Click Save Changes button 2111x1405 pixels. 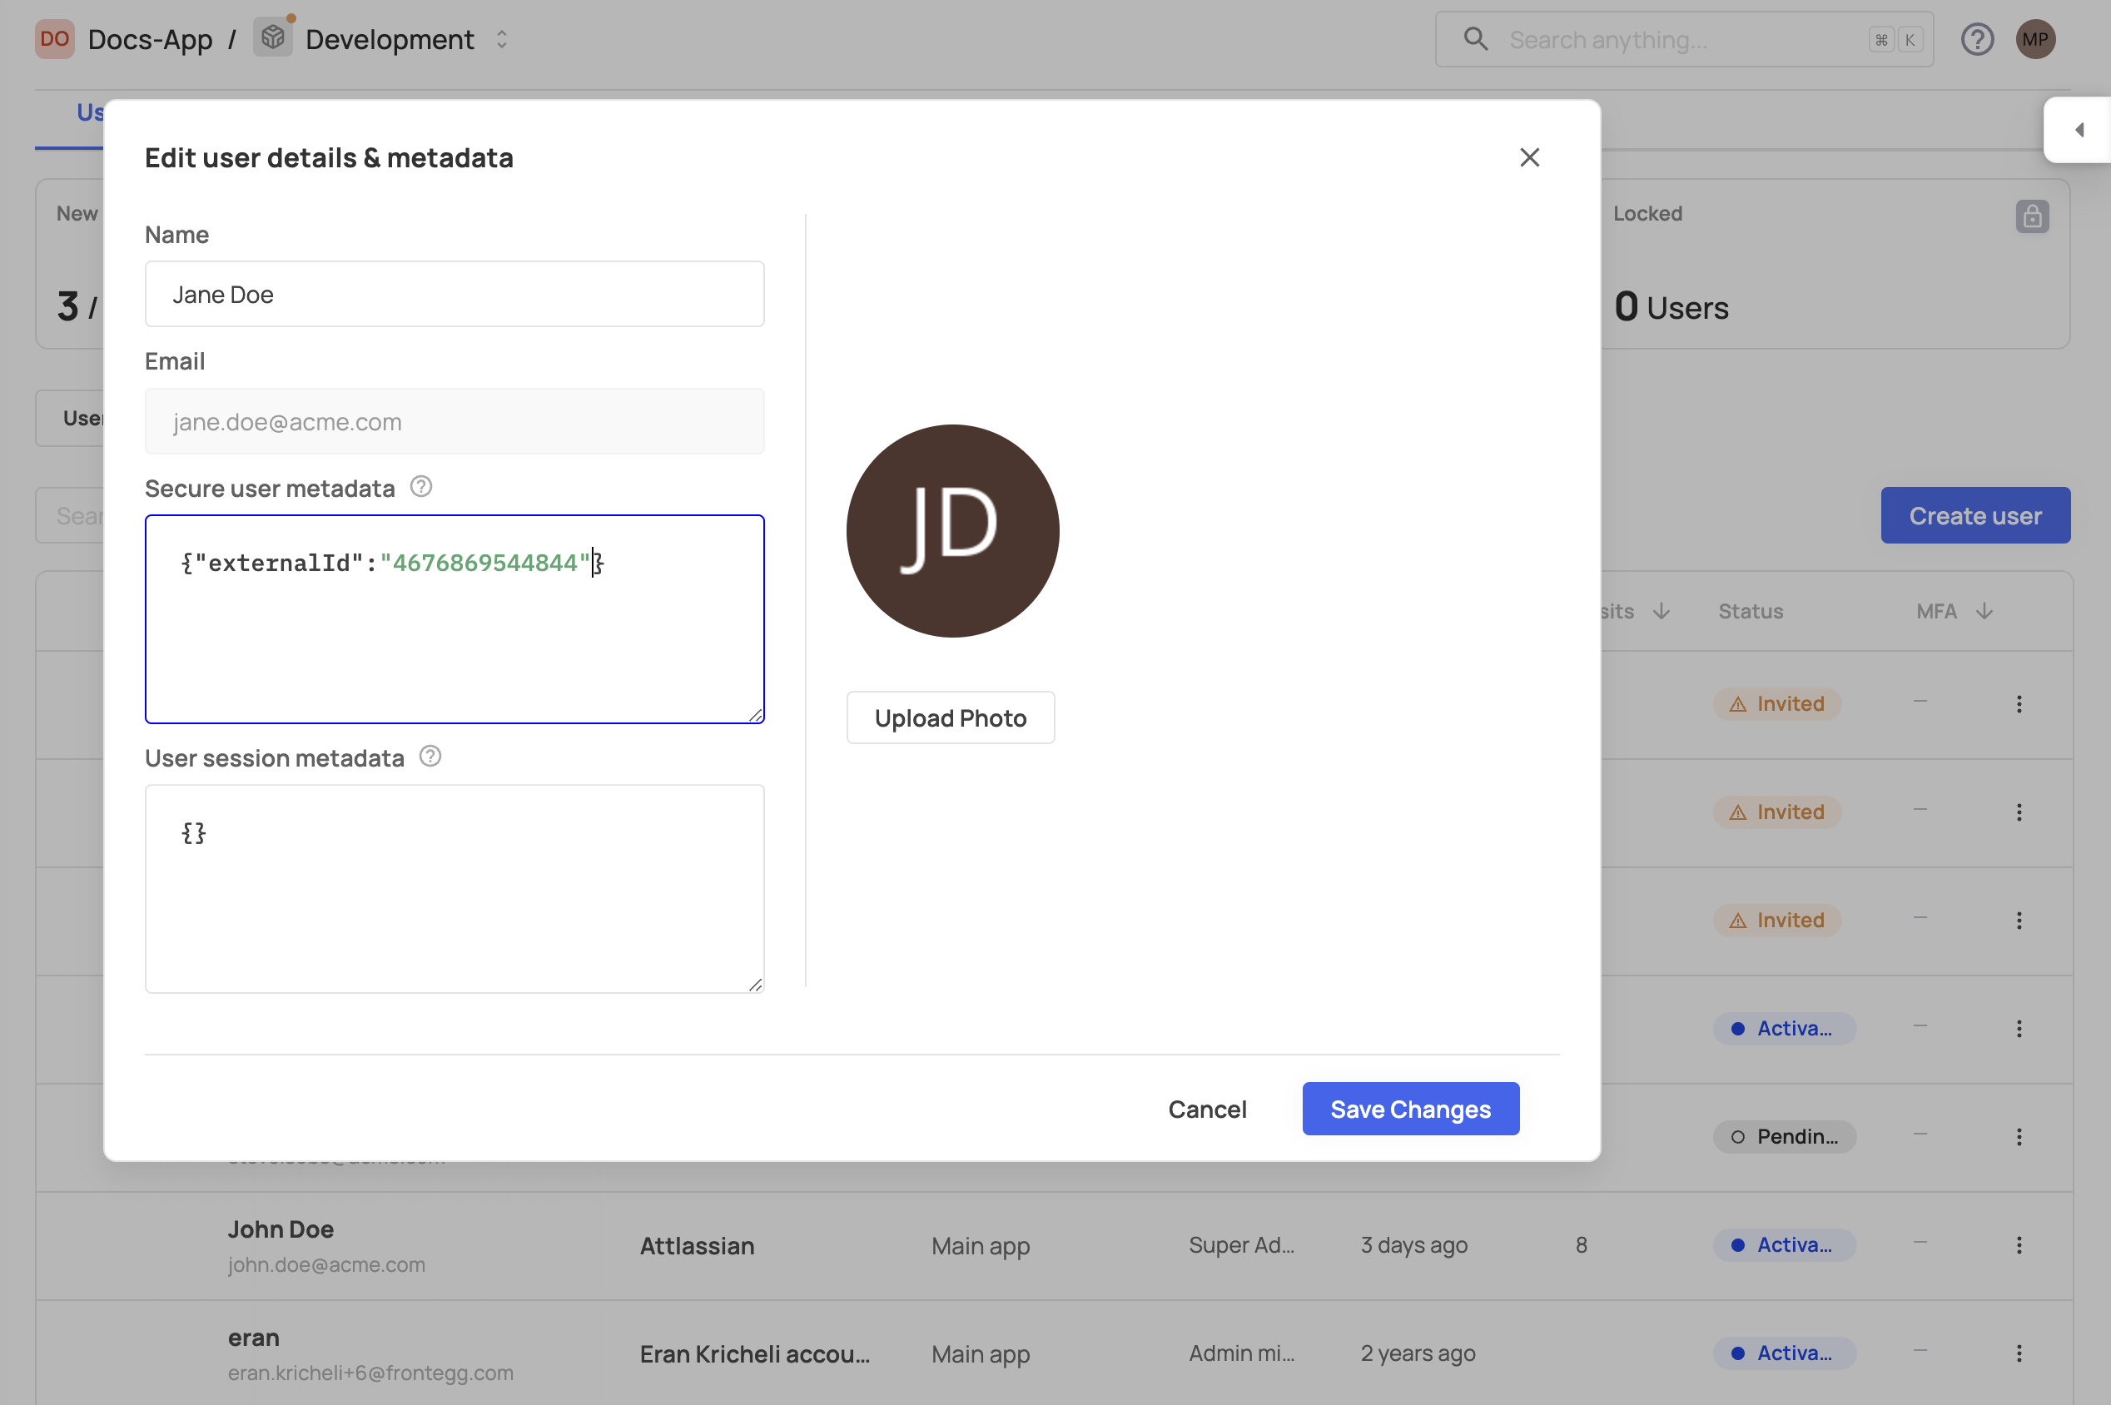(x=1410, y=1109)
